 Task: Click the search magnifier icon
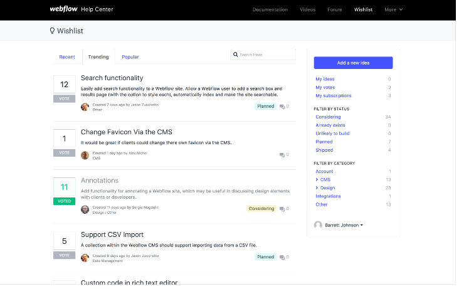tap(236, 55)
